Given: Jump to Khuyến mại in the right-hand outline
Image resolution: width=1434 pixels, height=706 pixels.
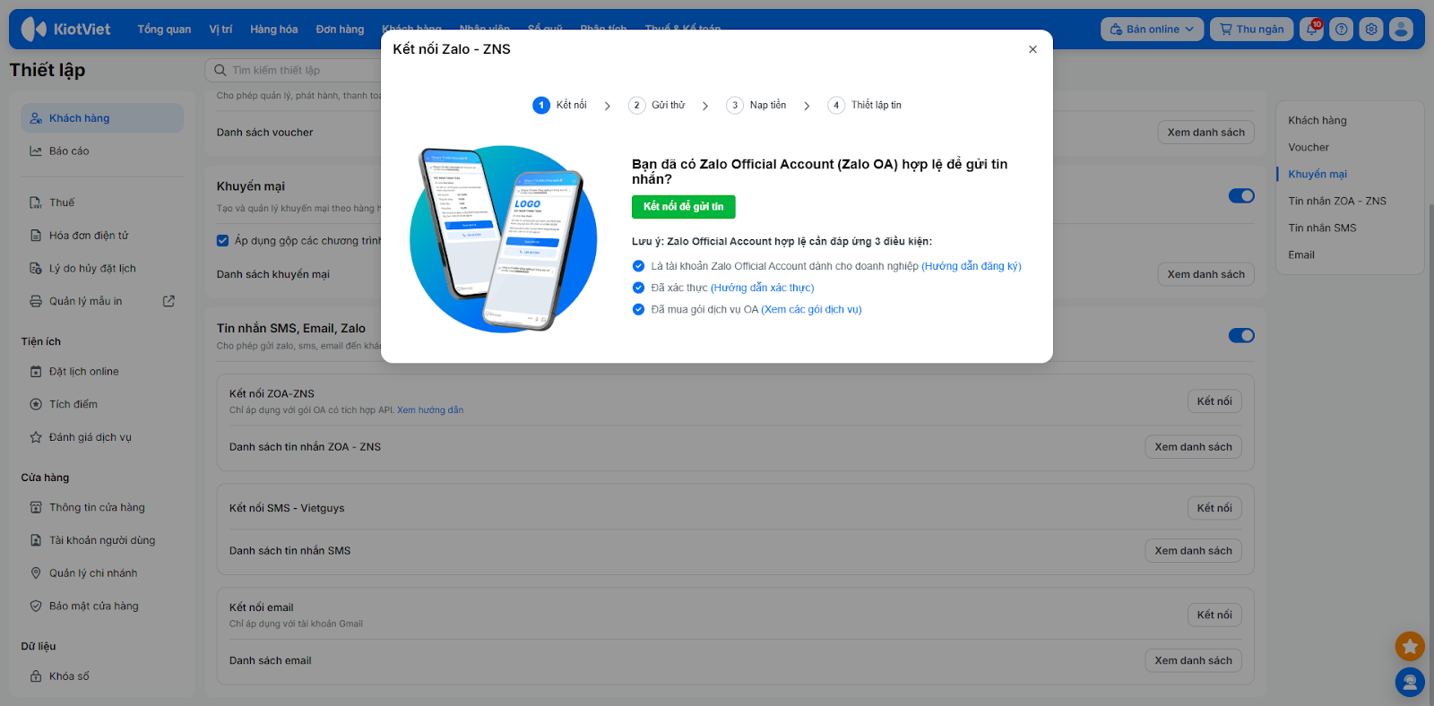Looking at the screenshot, I should point(1317,174).
